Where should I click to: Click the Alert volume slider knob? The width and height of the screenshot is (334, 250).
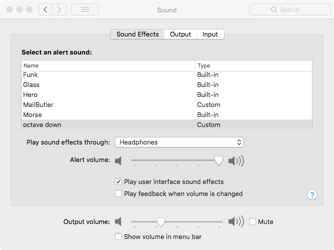(x=218, y=161)
